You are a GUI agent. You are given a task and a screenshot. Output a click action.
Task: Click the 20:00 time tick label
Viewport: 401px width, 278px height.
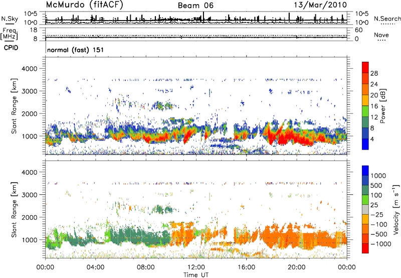tap(297, 267)
